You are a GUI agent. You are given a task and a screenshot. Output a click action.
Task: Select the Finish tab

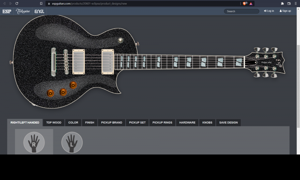pos(90,123)
